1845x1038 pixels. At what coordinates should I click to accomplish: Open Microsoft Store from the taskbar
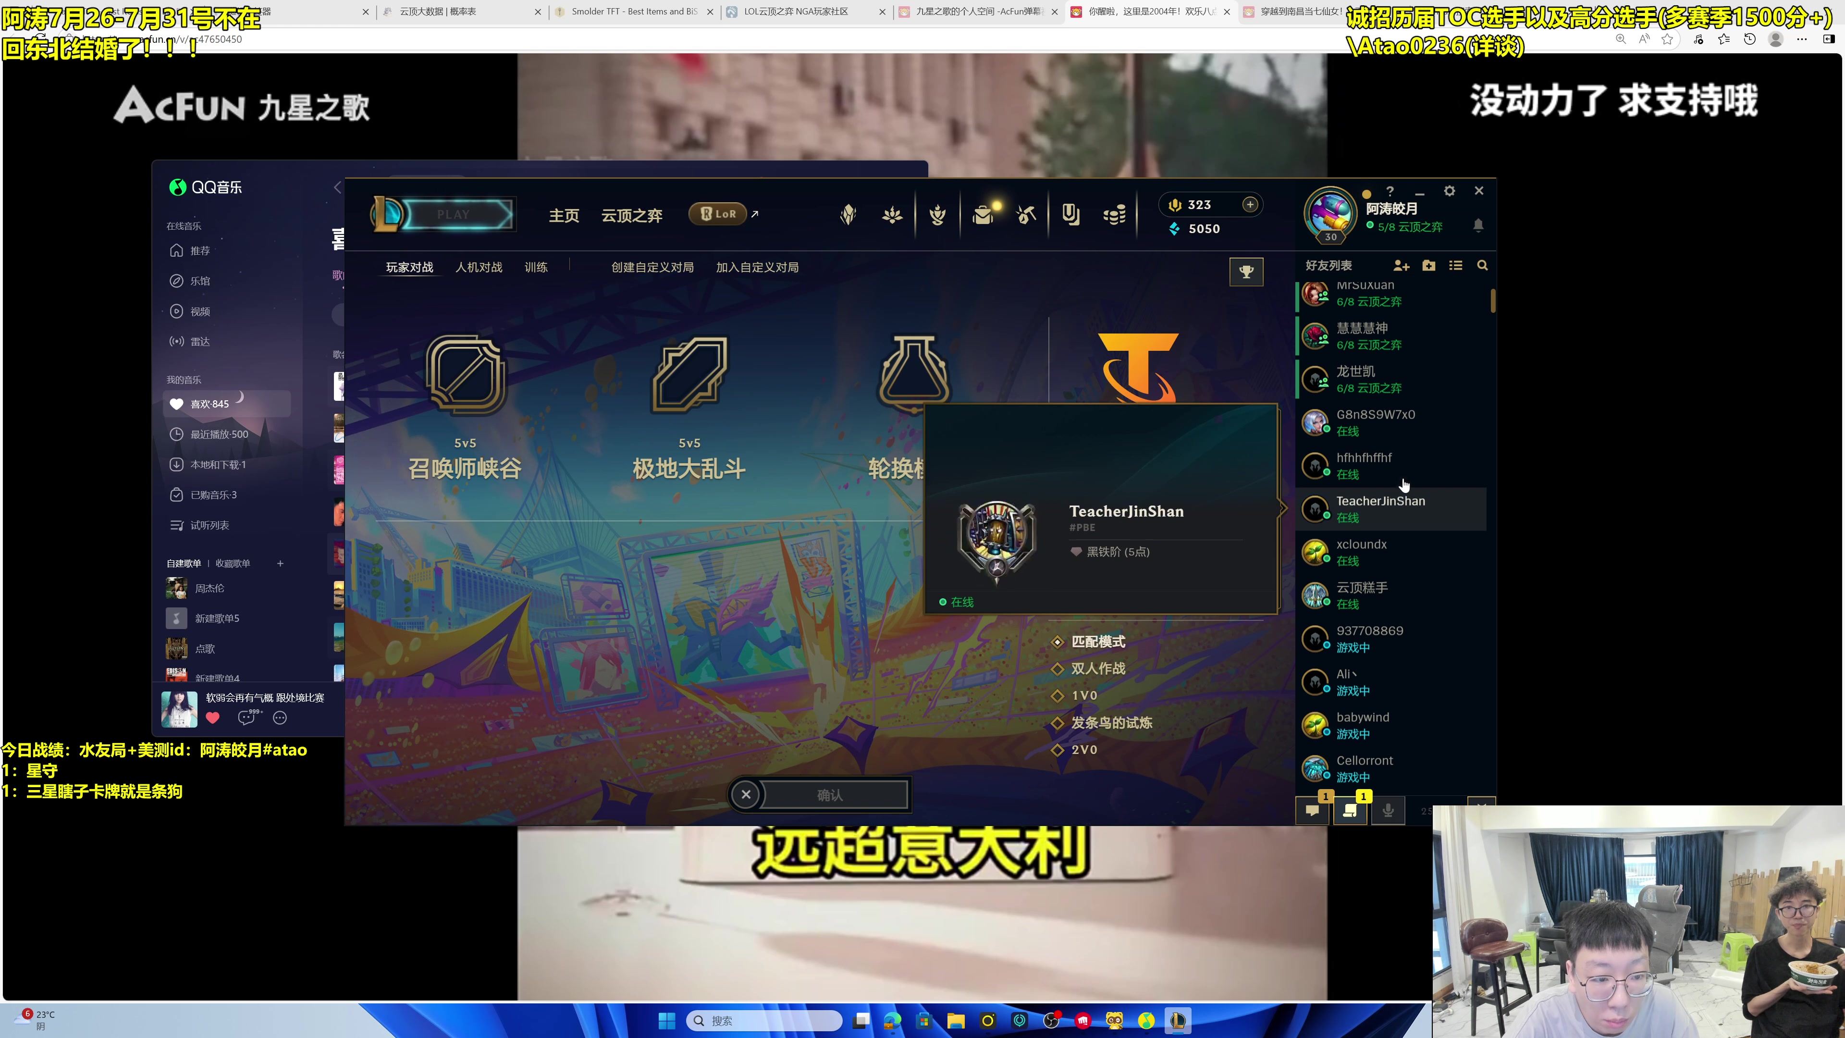coord(924,1021)
